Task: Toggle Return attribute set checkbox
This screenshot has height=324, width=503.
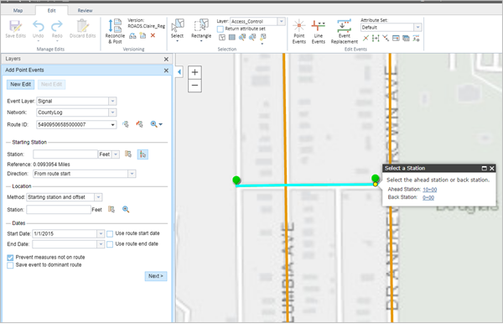Action: point(220,29)
